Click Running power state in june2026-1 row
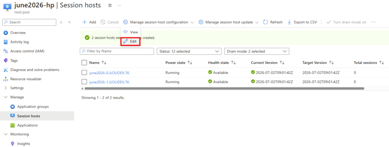 click(172, 82)
